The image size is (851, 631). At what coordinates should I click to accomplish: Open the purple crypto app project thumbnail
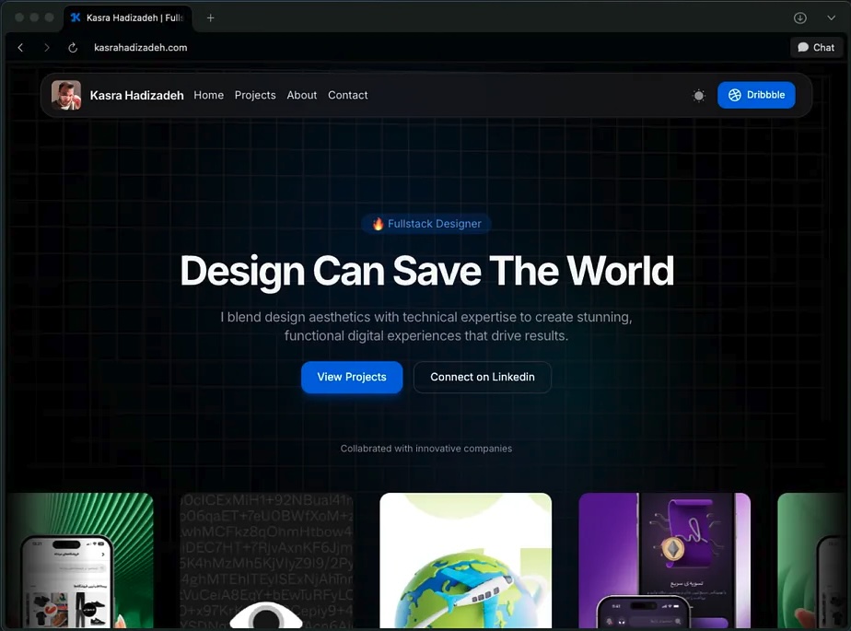664,560
